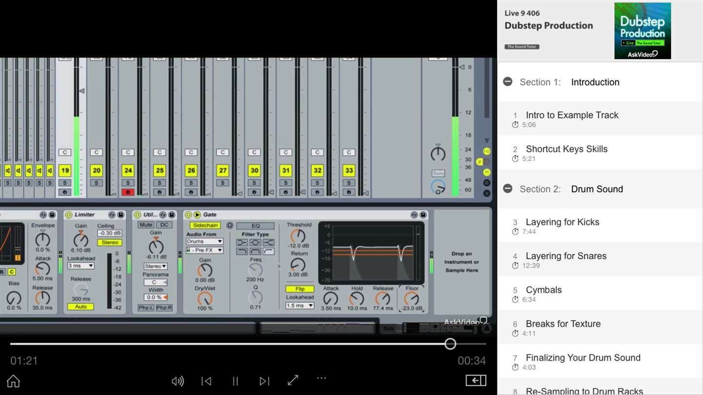The height and width of the screenshot is (395, 703).
Task: Toggle the Utility device activator
Action: tap(138, 215)
